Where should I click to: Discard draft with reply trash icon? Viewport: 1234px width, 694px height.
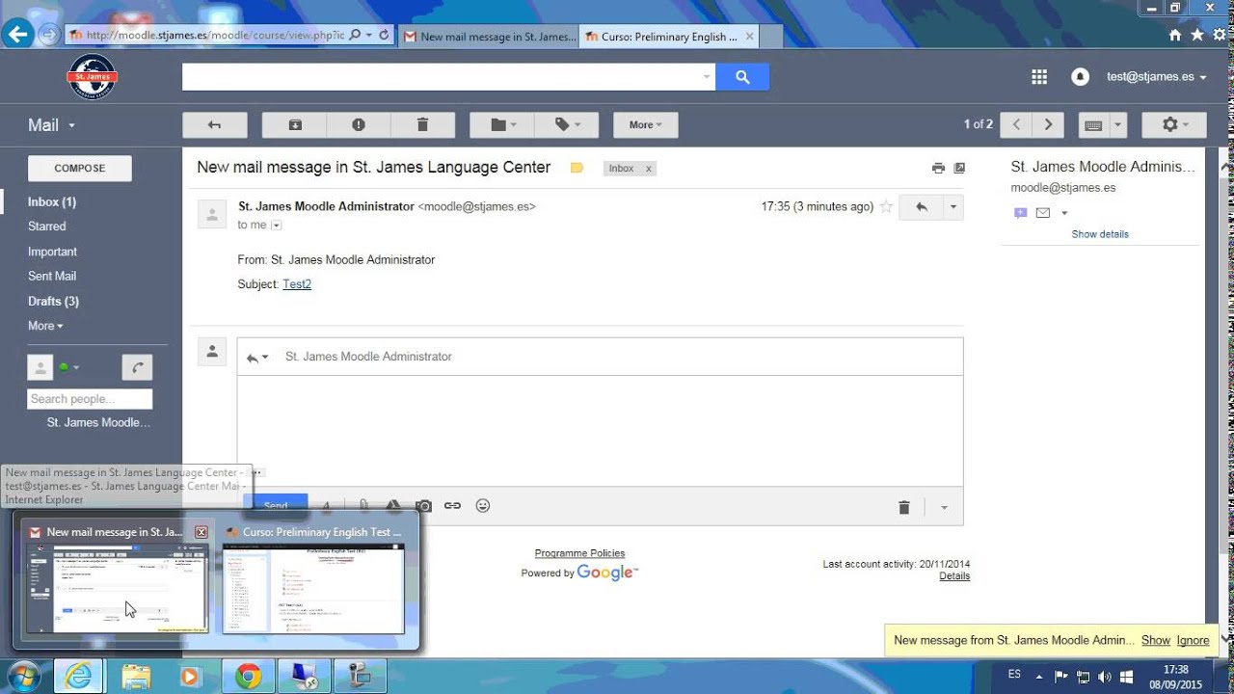click(904, 507)
